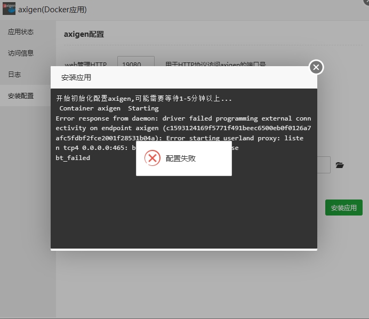Viewport: 369px width, 319px height.
Task: Click the 'Container axigen Starting' log line
Action: (x=109, y=108)
